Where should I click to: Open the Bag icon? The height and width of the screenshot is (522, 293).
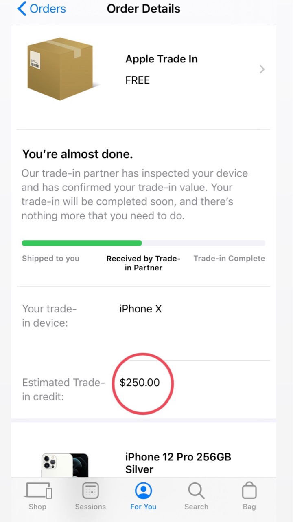[249, 491]
